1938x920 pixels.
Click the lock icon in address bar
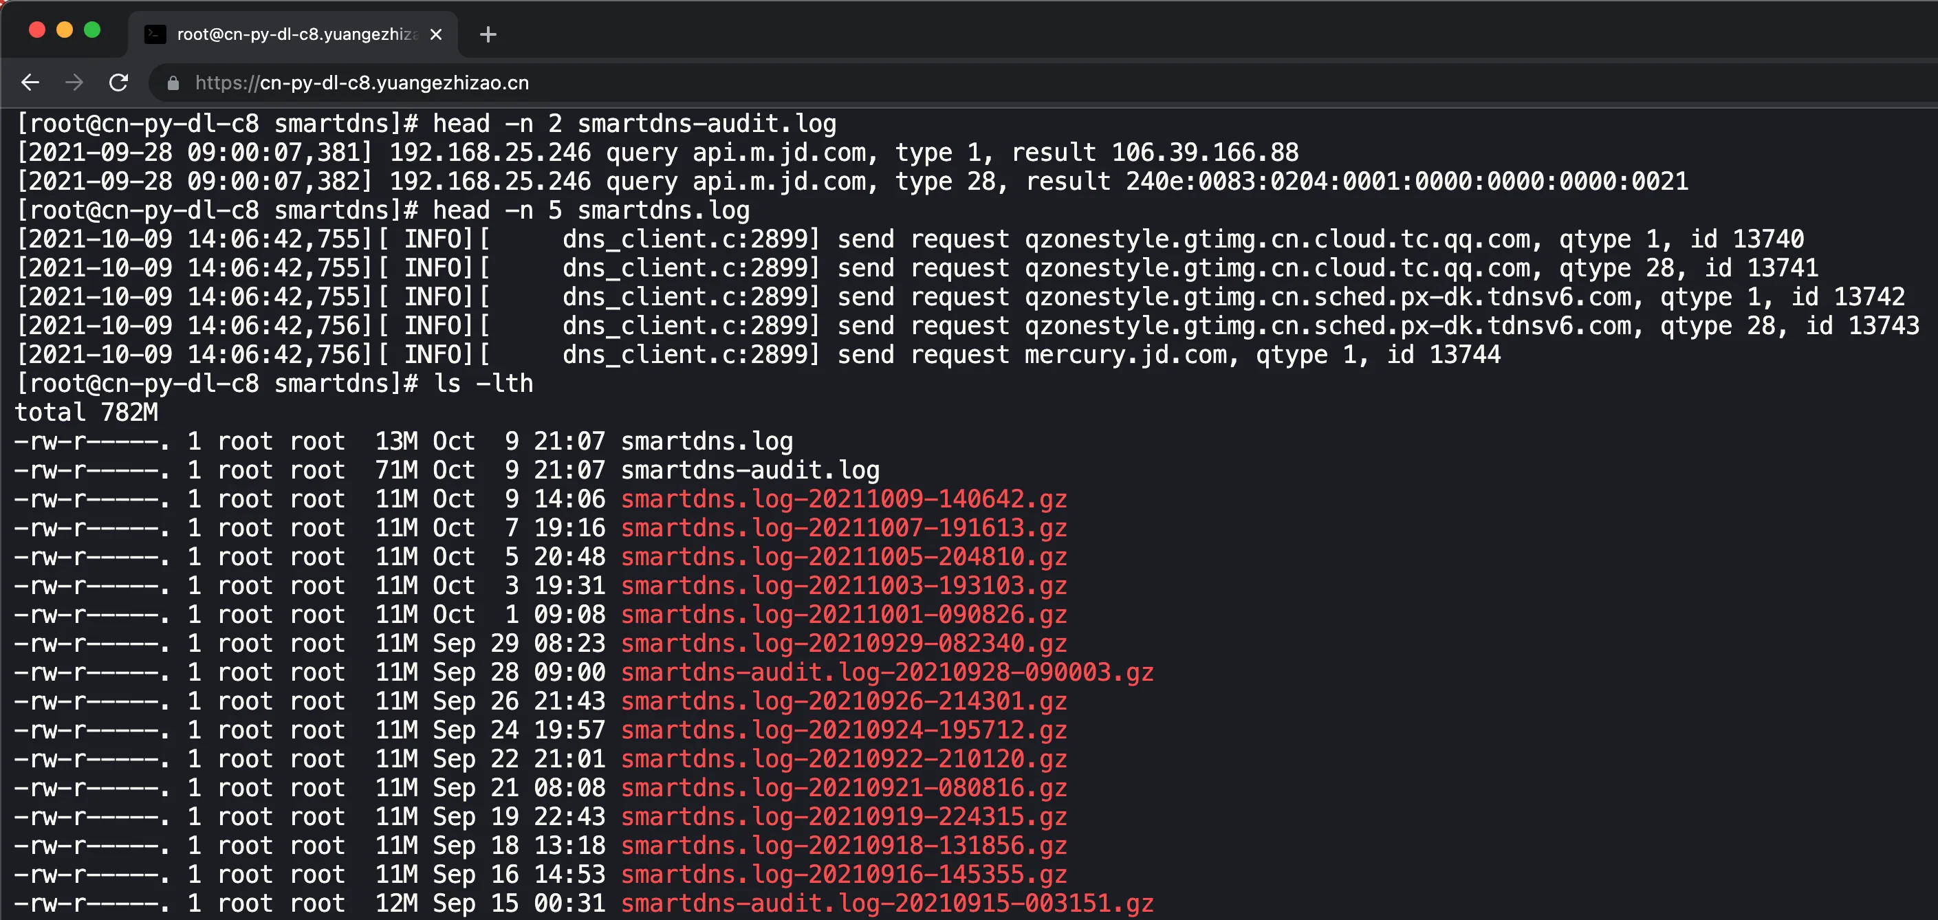173,83
